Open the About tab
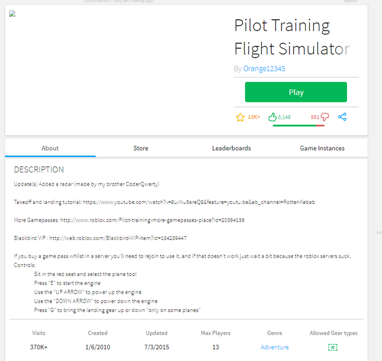Image resolution: width=382 pixels, height=361 pixels. coord(50,148)
